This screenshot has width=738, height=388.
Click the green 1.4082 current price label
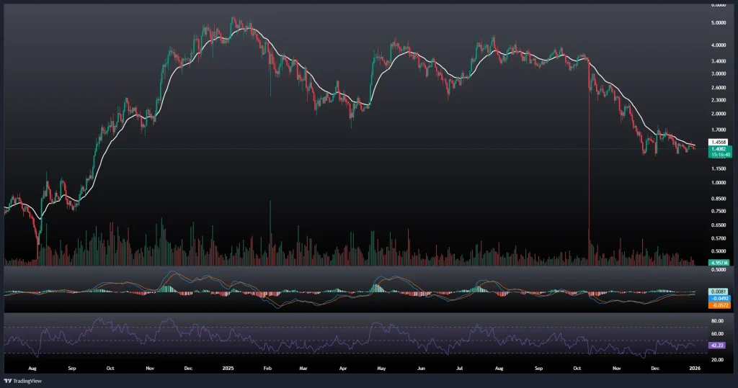click(718, 148)
